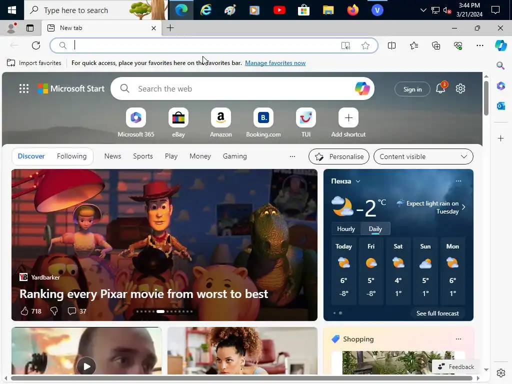Open the News category
Image resolution: width=512 pixels, height=384 pixels.
tap(112, 156)
